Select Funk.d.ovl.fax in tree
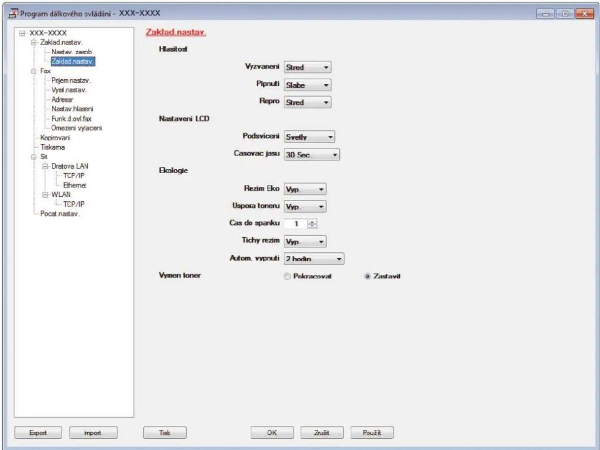The width and height of the screenshot is (600, 450). pyautogui.click(x=71, y=119)
